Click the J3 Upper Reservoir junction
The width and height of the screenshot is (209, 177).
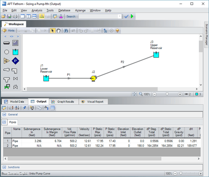tap(156, 55)
